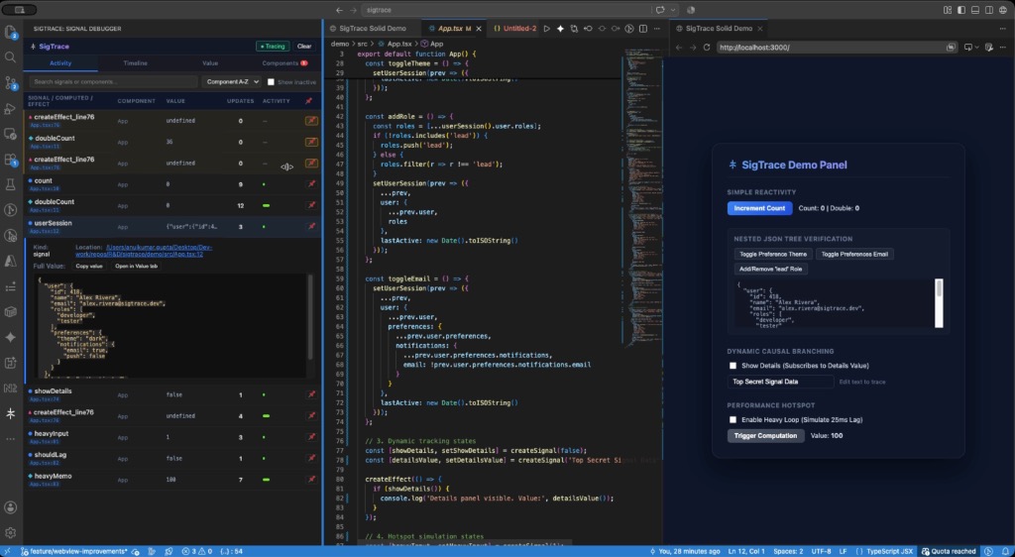Click TypeScript JSX language mode selector
The image size is (1015, 557).
click(890, 551)
